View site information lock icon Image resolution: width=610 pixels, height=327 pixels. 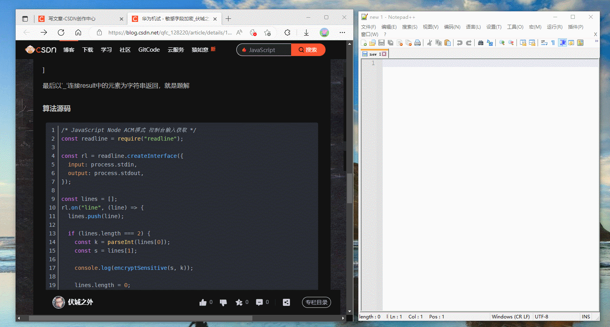pos(99,33)
